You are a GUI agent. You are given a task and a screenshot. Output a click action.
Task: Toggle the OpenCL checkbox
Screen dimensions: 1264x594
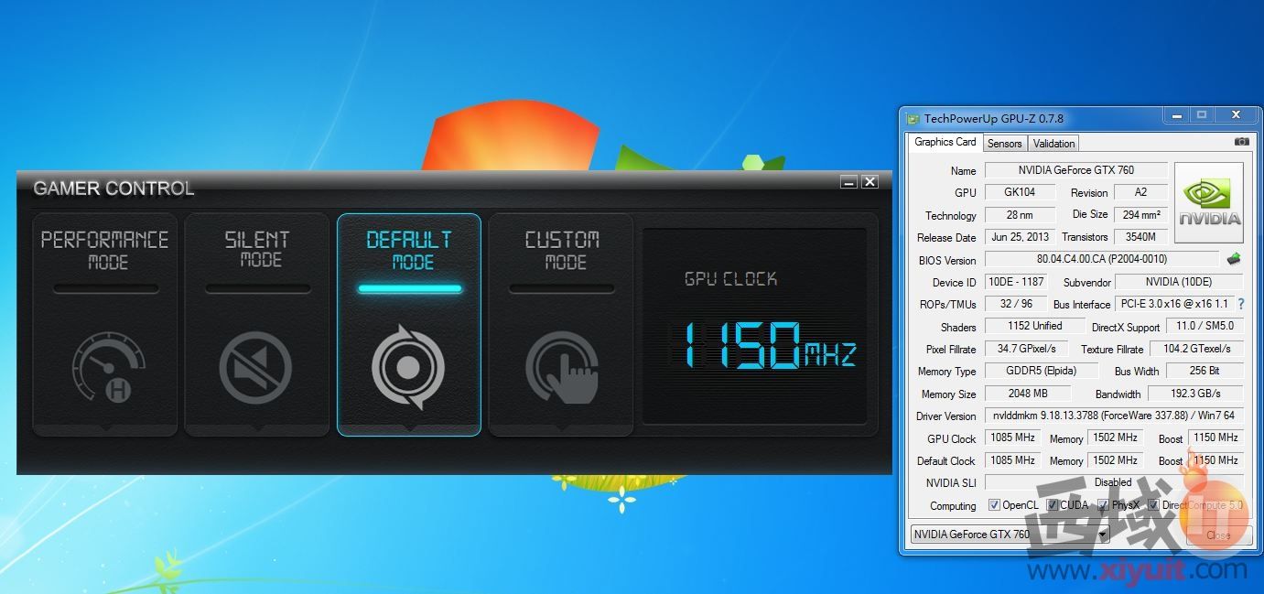click(x=994, y=505)
